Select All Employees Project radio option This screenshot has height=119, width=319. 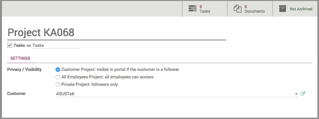click(58, 77)
